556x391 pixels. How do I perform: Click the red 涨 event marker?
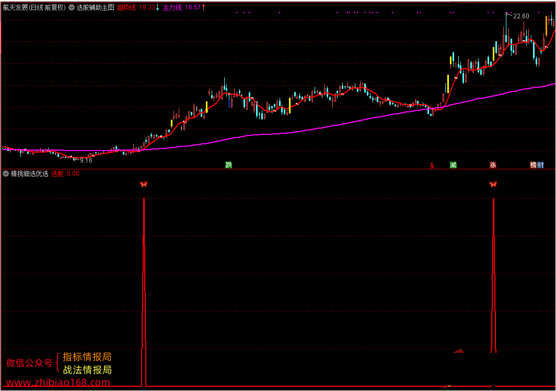pyautogui.click(x=493, y=165)
